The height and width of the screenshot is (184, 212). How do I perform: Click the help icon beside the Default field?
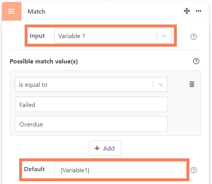[194, 170]
